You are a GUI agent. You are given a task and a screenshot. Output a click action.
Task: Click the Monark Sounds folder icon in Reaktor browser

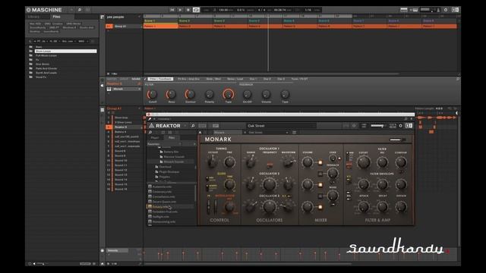point(161,162)
